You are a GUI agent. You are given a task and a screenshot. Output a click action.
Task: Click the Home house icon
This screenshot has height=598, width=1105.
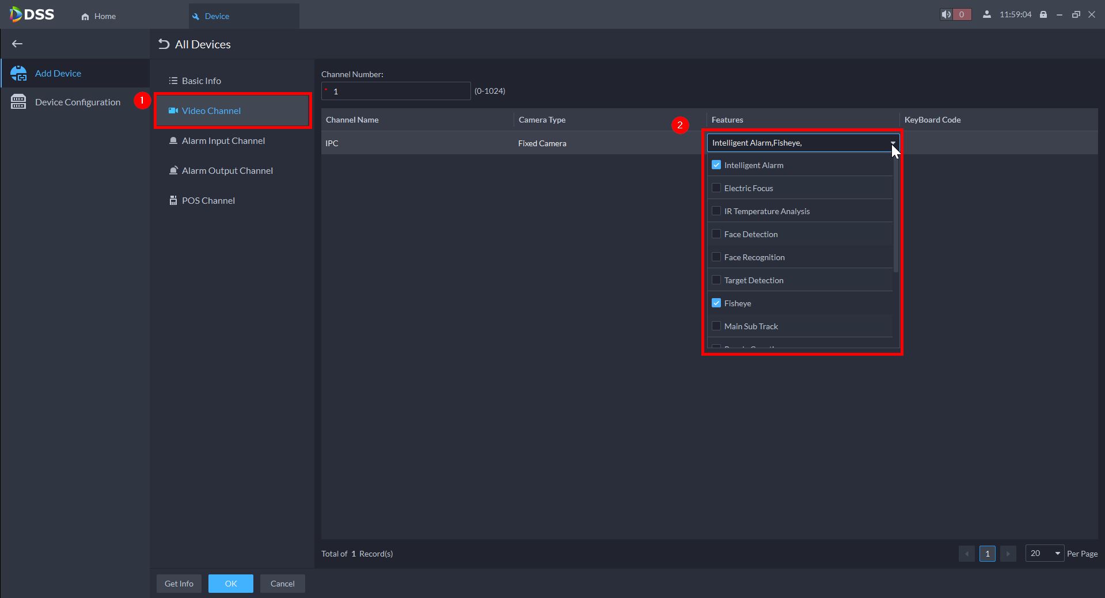pyautogui.click(x=85, y=17)
